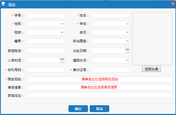The image size is (176, 115).
Task: Close the 添加 dialog window
Action: click(173, 4)
